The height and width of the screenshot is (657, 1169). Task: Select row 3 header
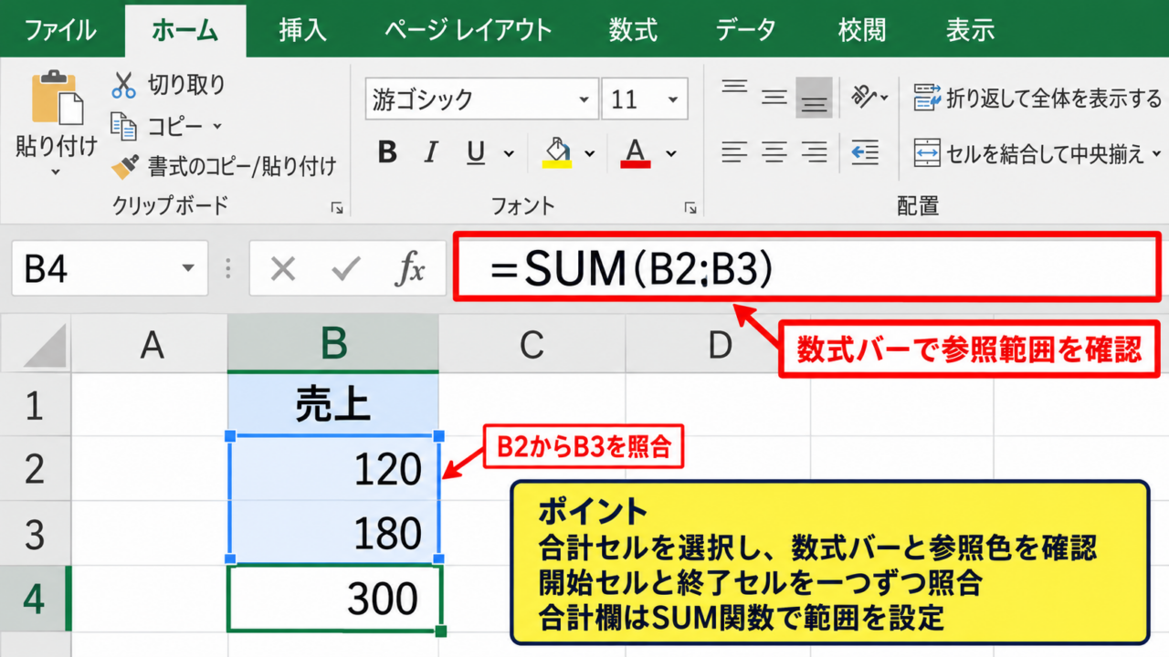click(x=36, y=533)
